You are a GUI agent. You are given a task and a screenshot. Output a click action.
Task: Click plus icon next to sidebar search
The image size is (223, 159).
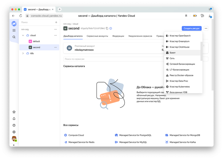coord(56,22)
